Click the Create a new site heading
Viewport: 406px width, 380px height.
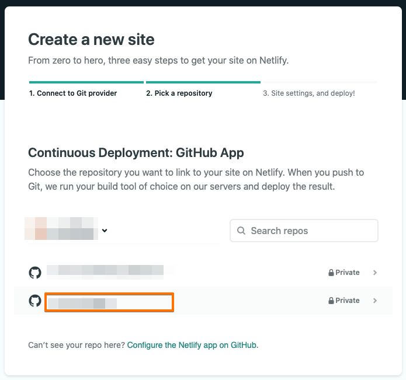[91, 40]
